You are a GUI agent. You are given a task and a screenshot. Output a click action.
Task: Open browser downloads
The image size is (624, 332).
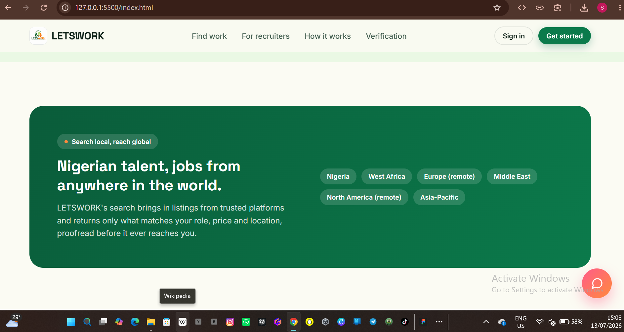click(x=584, y=8)
